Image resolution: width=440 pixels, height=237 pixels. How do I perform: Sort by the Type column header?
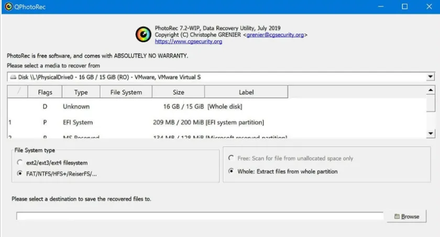click(x=81, y=92)
